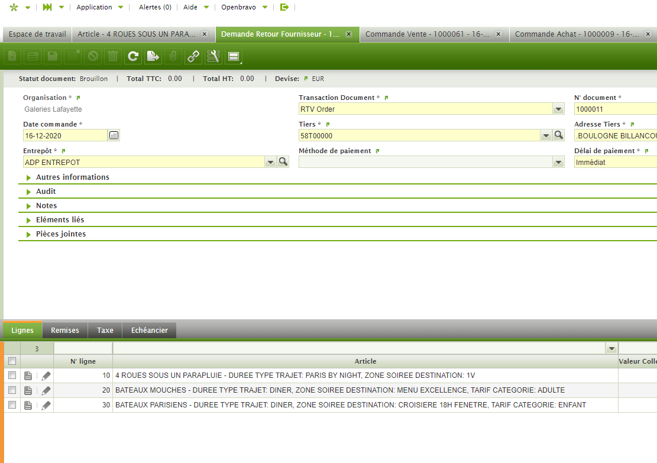Viewport: 657px width, 463px height.
Task: Open line 20 in form view icon
Action: click(28, 390)
